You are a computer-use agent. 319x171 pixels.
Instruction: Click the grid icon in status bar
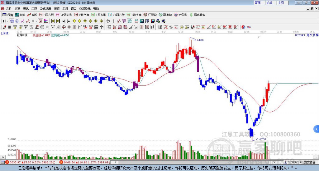coord(2,162)
